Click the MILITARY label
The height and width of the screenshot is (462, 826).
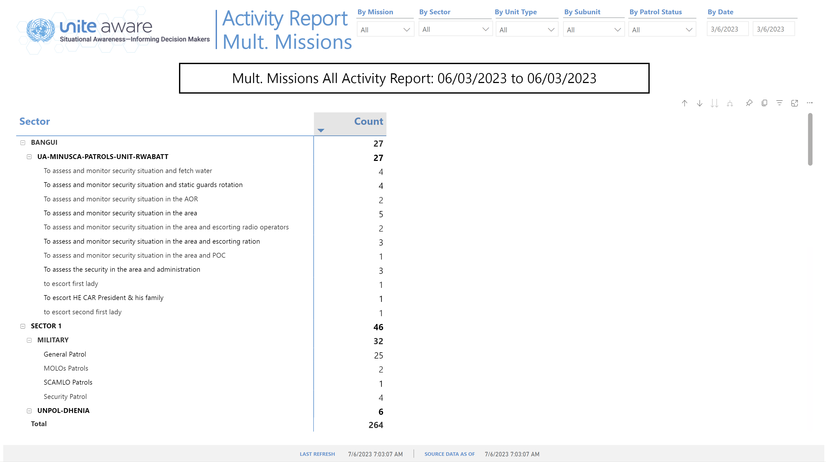pos(53,340)
